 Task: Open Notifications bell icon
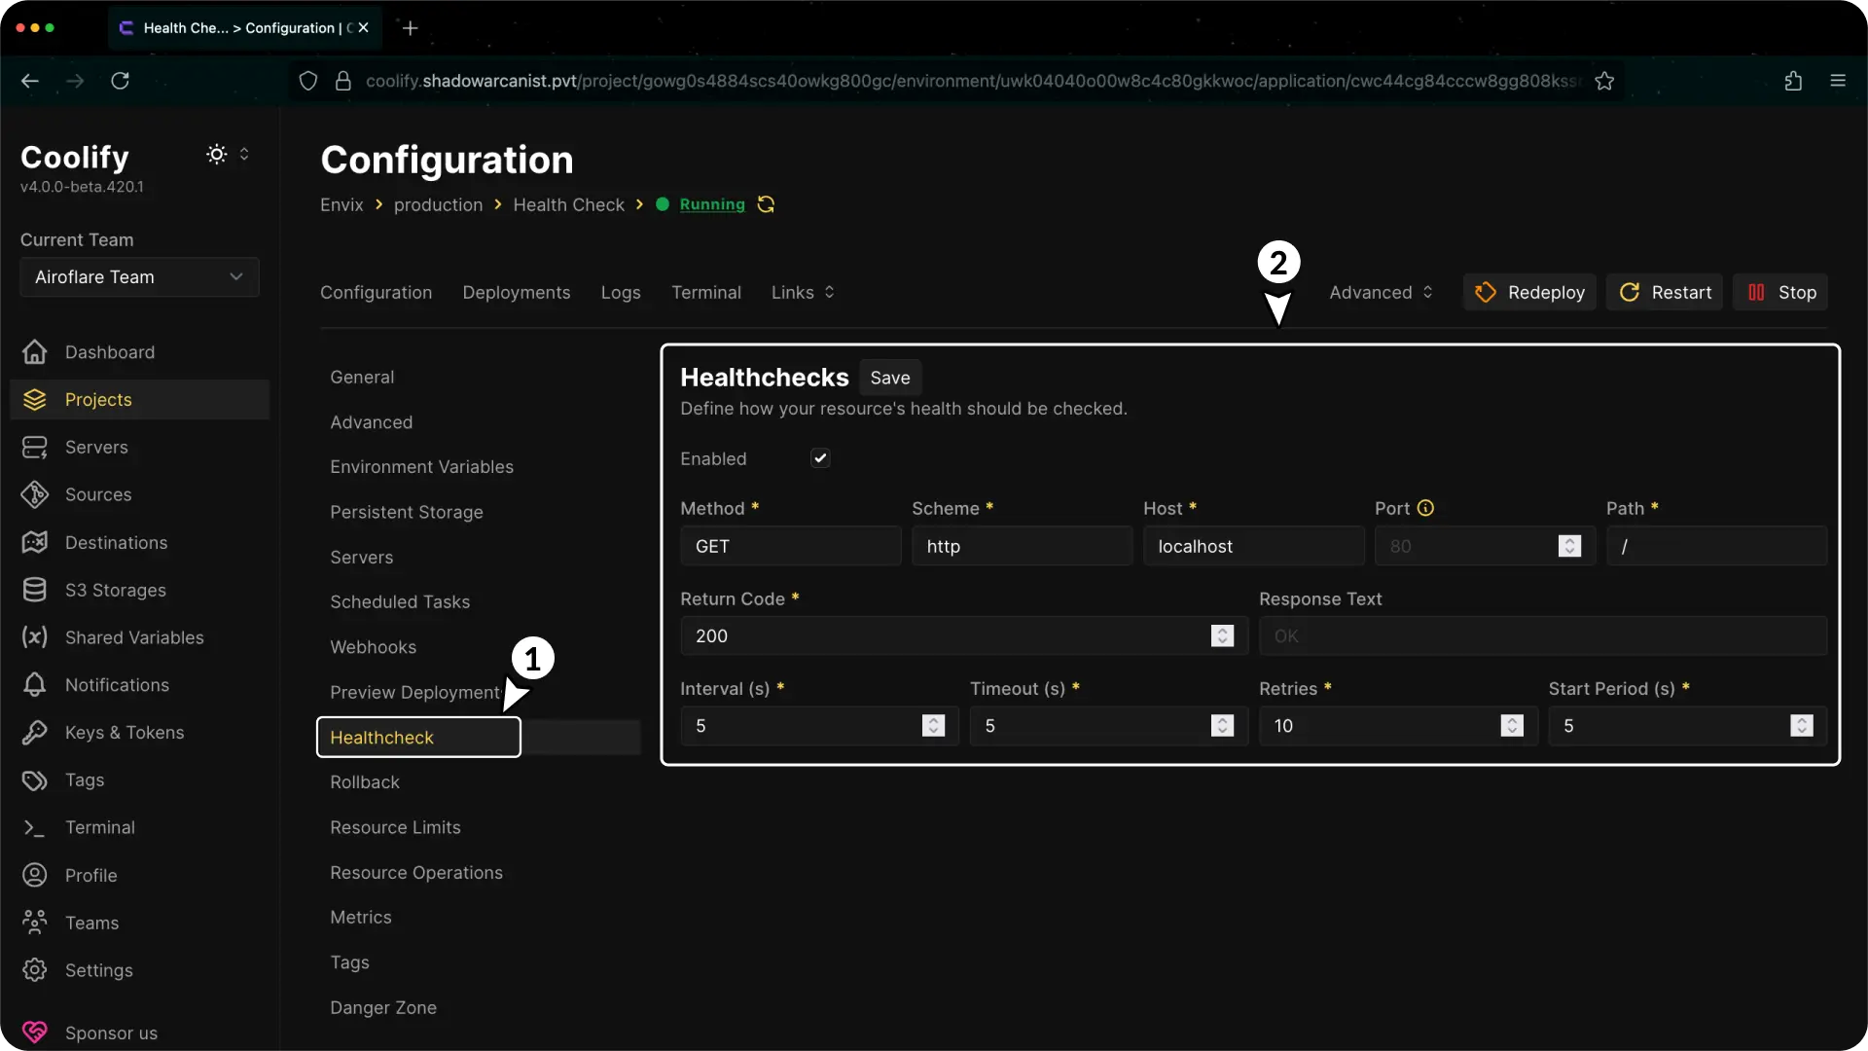point(35,685)
